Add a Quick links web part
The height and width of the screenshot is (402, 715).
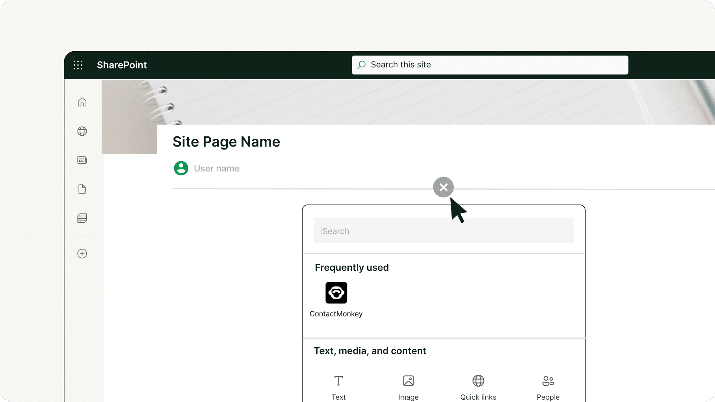coord(478,387)
